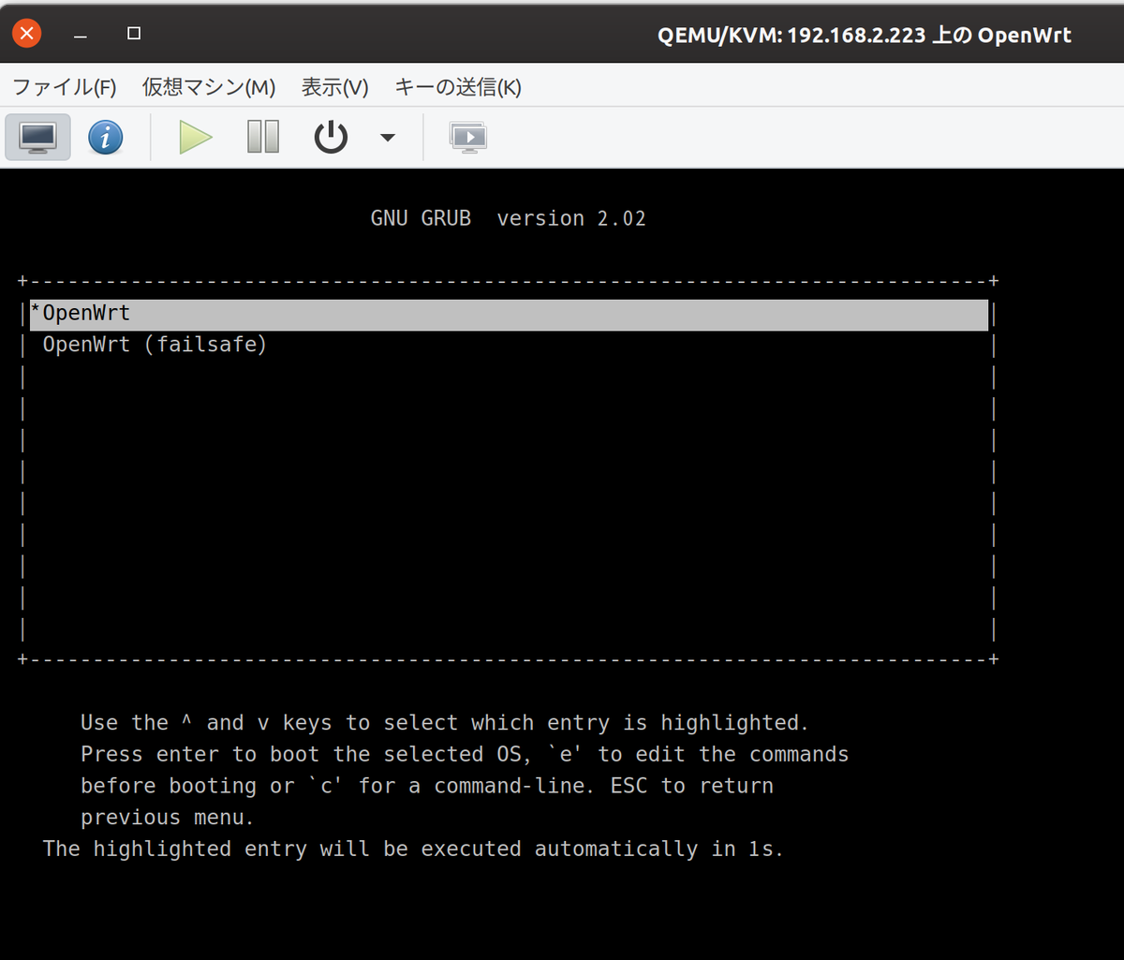
Task: Open the ファイル(F) menu
Action: pyautogui.click(x=65, y=87)
